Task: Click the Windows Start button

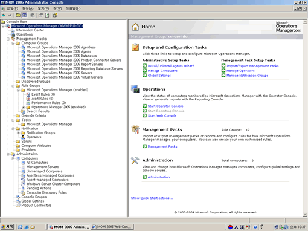Action: (7, 227)
